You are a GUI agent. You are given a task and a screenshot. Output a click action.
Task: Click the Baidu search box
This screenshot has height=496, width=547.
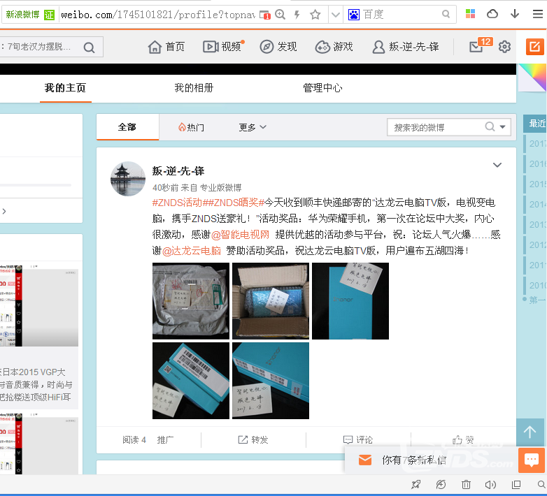[x=402, y=14]
